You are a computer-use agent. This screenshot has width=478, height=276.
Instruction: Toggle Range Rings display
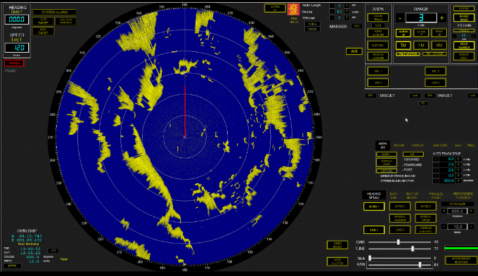point(464,18)
